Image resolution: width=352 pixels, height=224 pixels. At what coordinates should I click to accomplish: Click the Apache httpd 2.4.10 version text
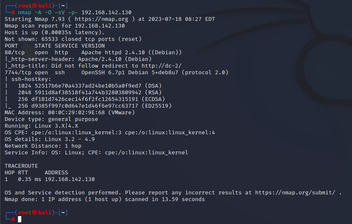click(113, 53)
